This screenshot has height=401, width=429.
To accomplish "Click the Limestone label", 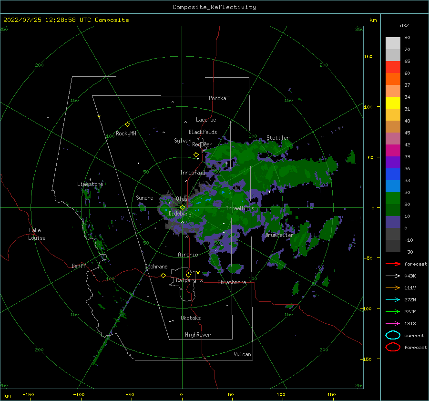I will [x=90, y=184].
